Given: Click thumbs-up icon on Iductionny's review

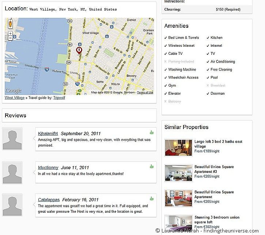Looking at the screenshot, I should [152, 166].
